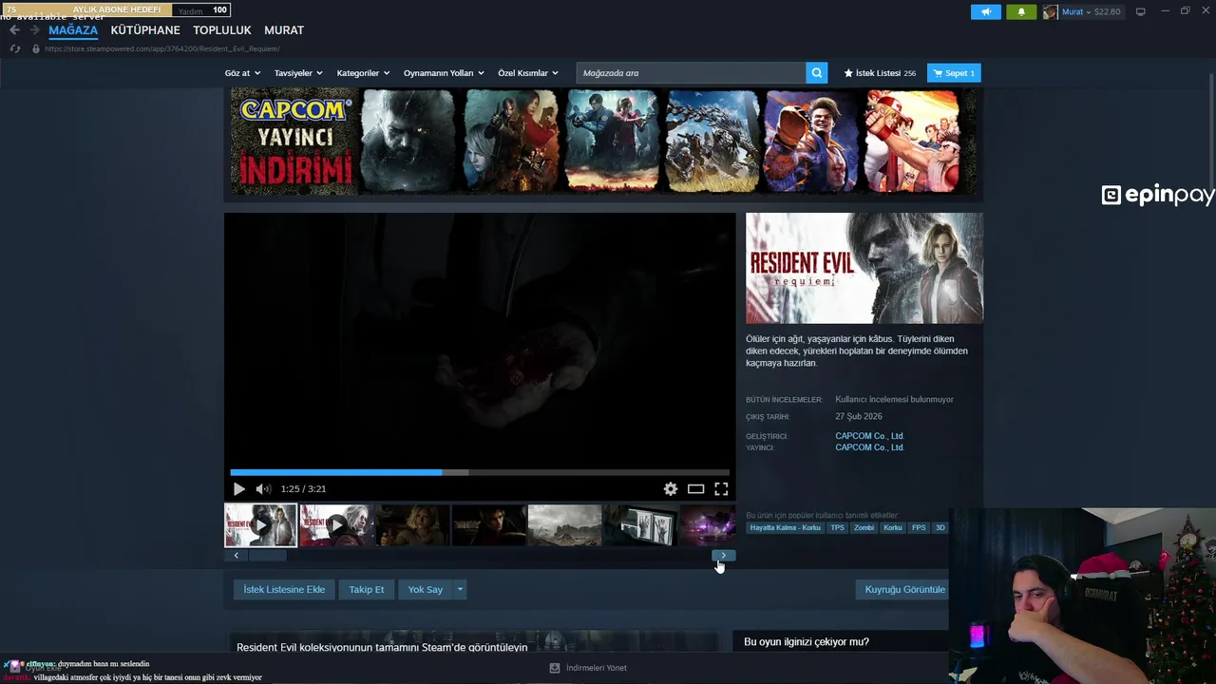Viewport: 1216px width, 684px height.
Task: Open the Sepet cart button
Action: 954,73
